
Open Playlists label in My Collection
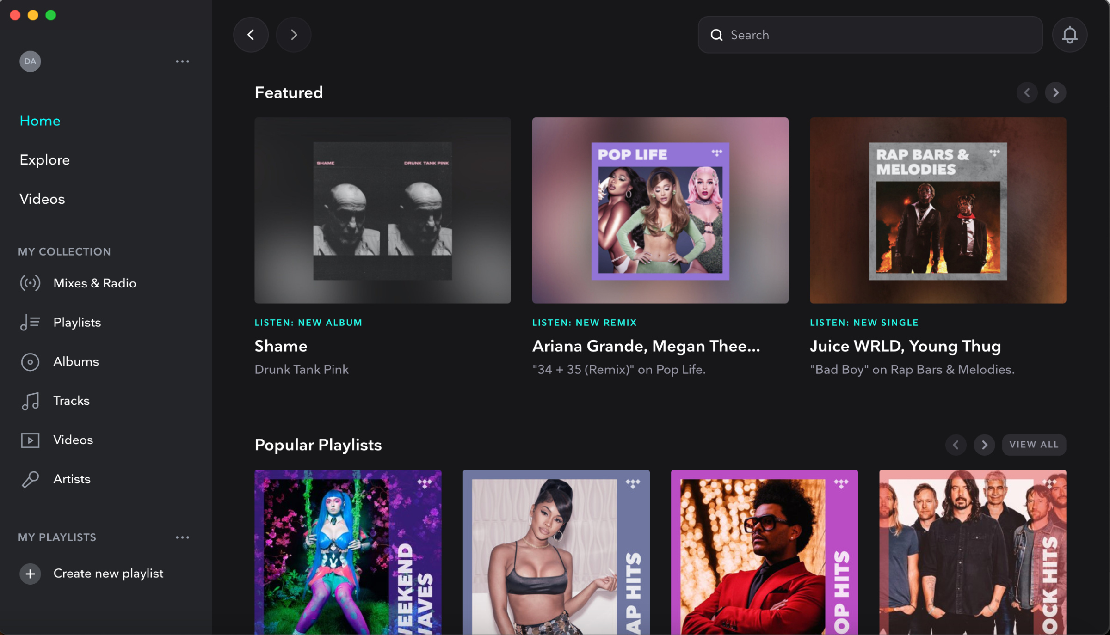[77, 322]
